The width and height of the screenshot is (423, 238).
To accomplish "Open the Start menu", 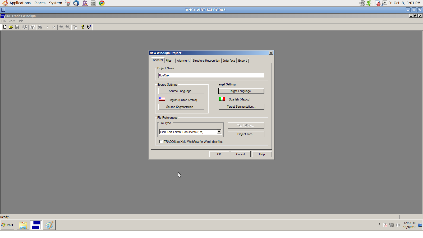I will point(7,225).
